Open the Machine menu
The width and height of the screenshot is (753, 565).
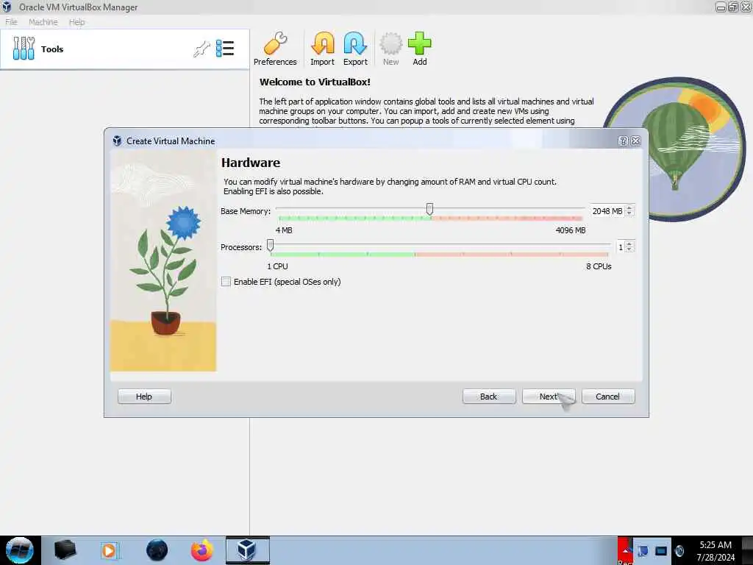43,22
